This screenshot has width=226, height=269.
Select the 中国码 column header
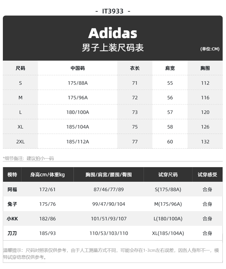tap(78, 68)
